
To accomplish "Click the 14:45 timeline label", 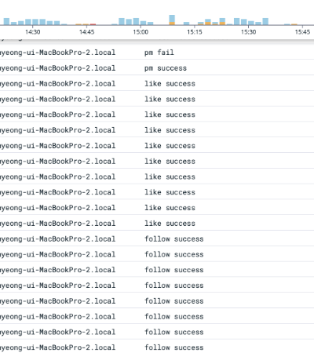I will pyautogui.click(x=86, y=32).
